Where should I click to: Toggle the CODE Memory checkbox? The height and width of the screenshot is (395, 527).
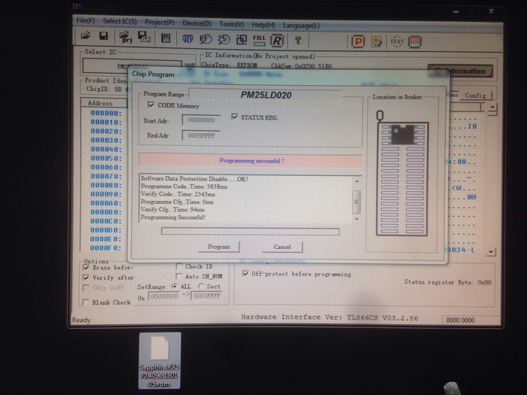pos(151,106)
